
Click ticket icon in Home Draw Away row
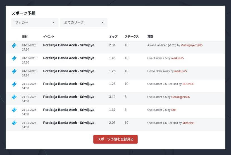14,71
